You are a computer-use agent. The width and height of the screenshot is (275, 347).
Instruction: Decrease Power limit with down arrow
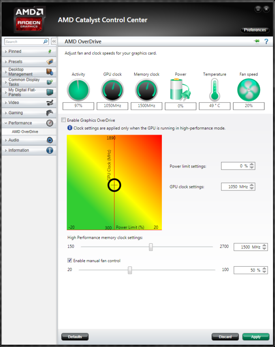pos(252,168)
